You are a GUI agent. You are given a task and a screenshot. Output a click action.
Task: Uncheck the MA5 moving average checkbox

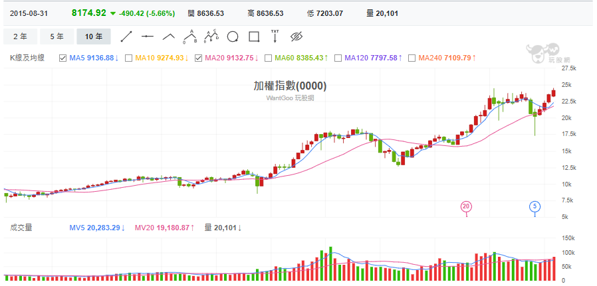coord(63,58)
